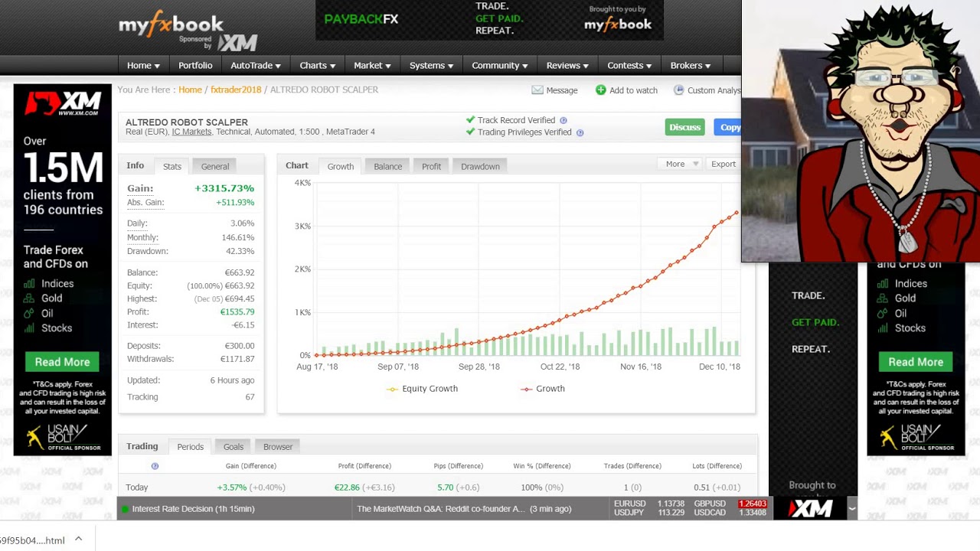The width and height of the screenshot is (980, 551).
Task: Click the Growth legend marker
Action: [526, 389]
